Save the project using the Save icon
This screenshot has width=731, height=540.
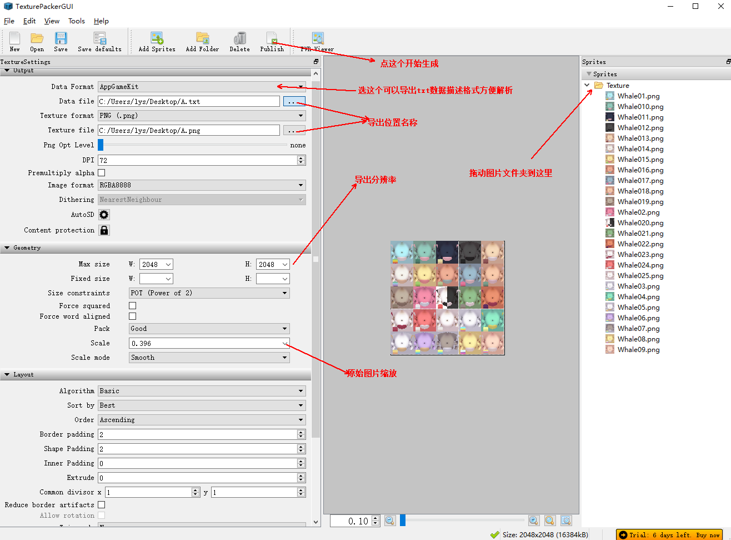[x=61, y=41]
